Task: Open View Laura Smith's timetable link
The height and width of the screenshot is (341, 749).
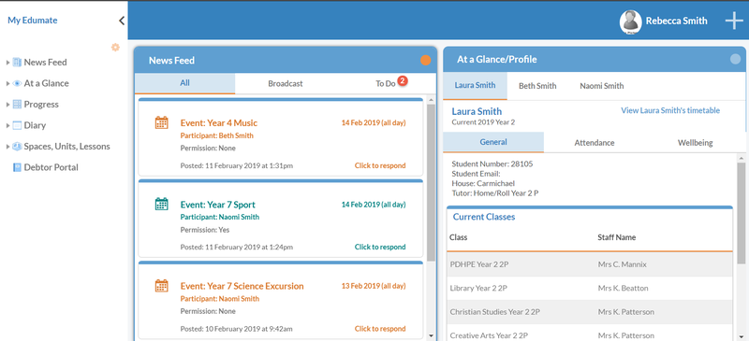Action: [670, 110]
